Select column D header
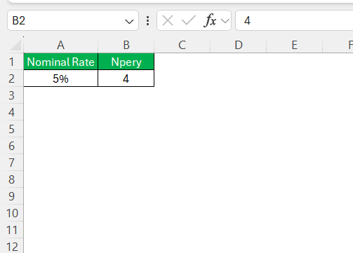The height and width of the screenshot is (253, 353). (x=239, y=45)
